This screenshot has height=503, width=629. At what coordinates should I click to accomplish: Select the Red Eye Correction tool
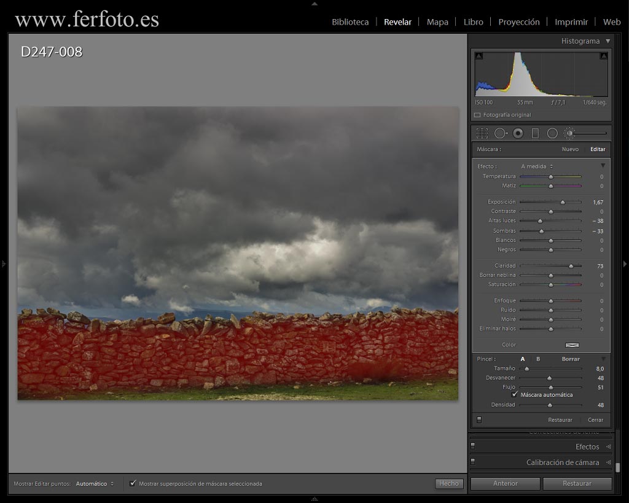[x=518, y=133]
